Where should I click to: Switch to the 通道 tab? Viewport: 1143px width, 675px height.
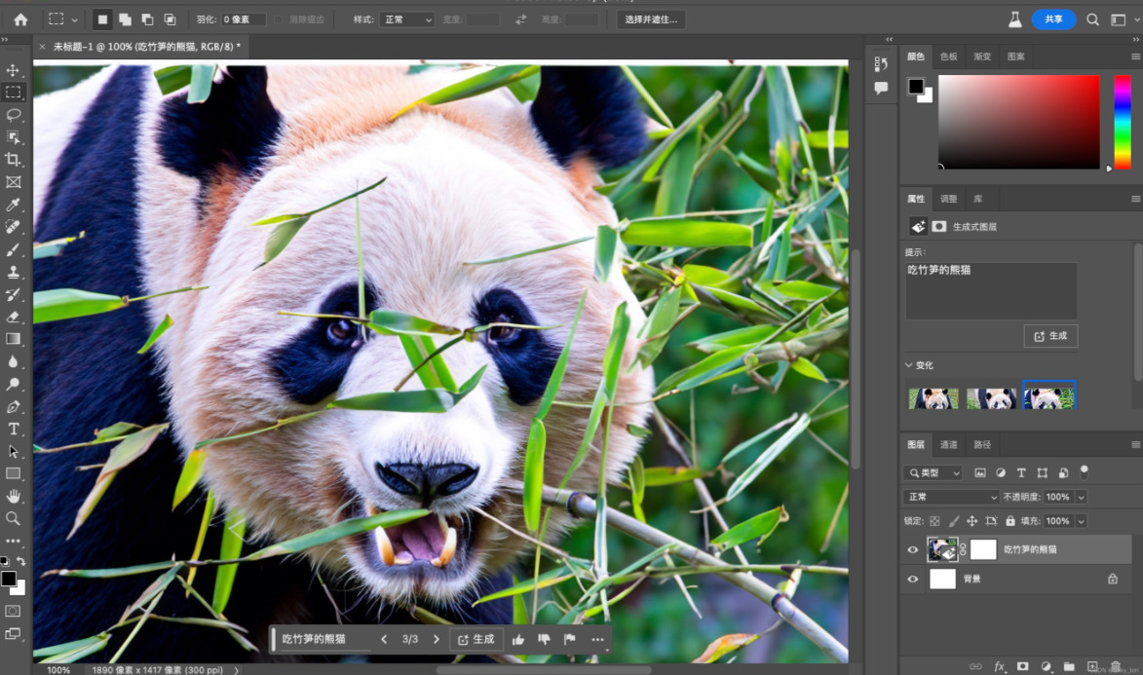coord(948,444)
